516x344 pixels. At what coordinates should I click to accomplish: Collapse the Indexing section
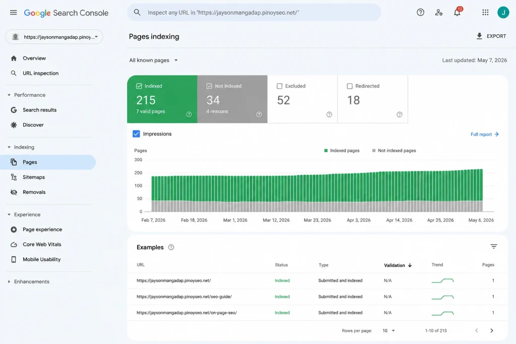coord(9,148)
